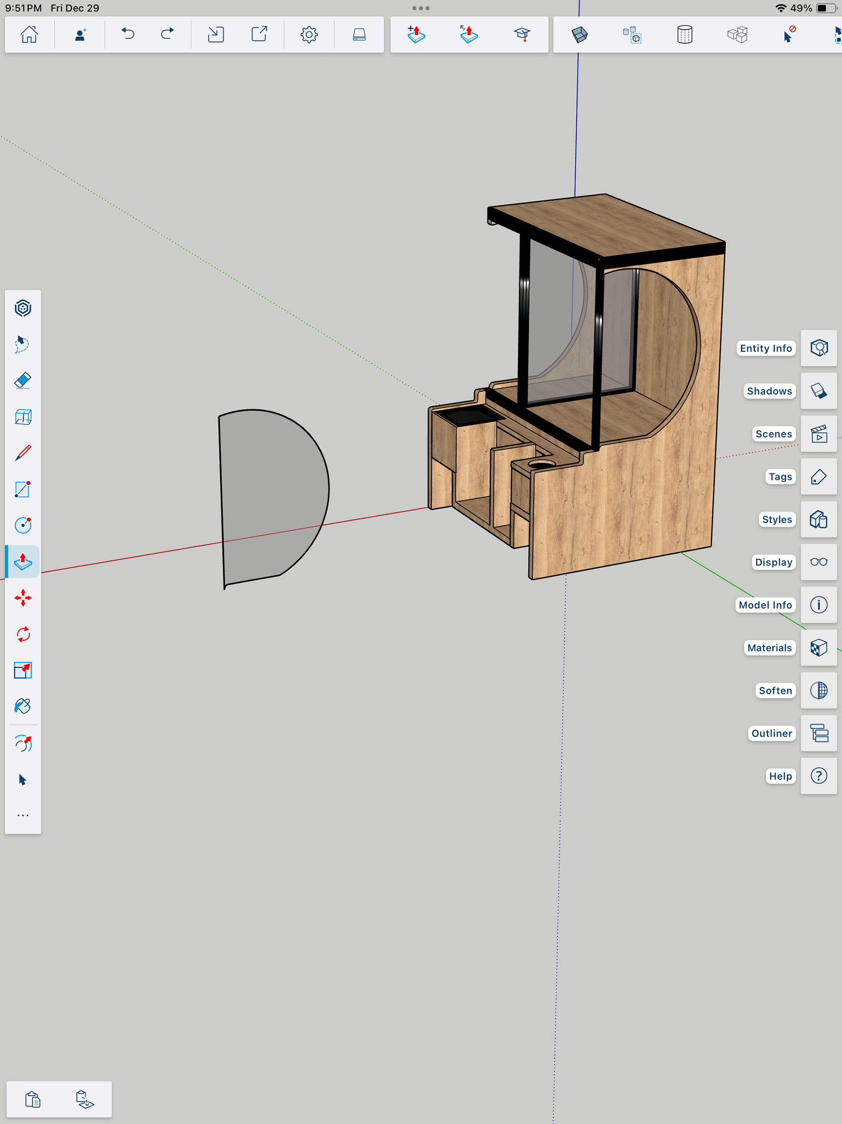Expand more tools ellipsis in left toolbar
This screenshot has width=842, height=1124.
pos(23,815)
